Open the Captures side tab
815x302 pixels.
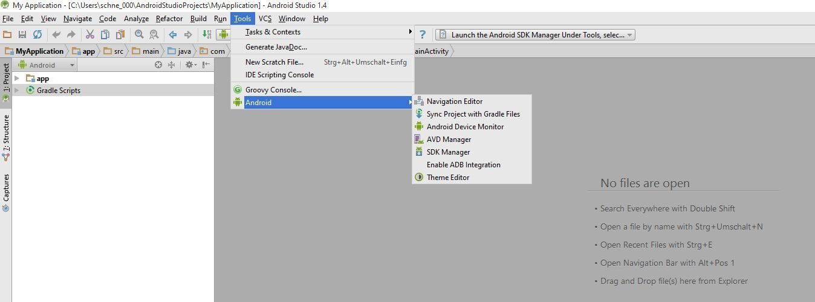tap(6, 192)
